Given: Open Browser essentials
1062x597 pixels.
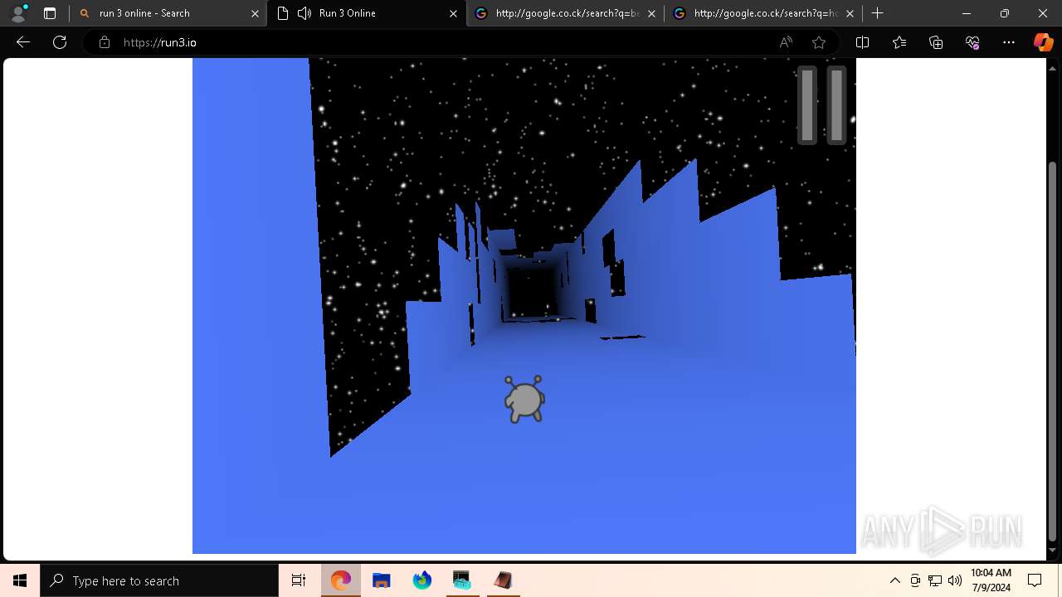Looking at the screenshot, I should coord(972,42).
